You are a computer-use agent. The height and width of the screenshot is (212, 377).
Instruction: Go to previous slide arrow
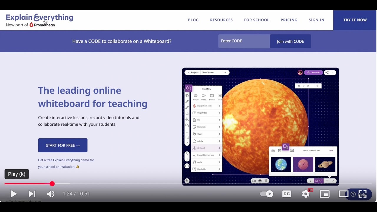(x=310, y=181)
